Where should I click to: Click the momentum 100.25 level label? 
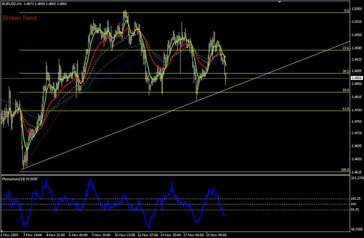point(357,199)
